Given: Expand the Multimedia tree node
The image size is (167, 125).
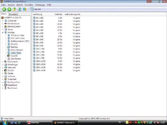Looking at the screenshot, I should click(3, 62).
